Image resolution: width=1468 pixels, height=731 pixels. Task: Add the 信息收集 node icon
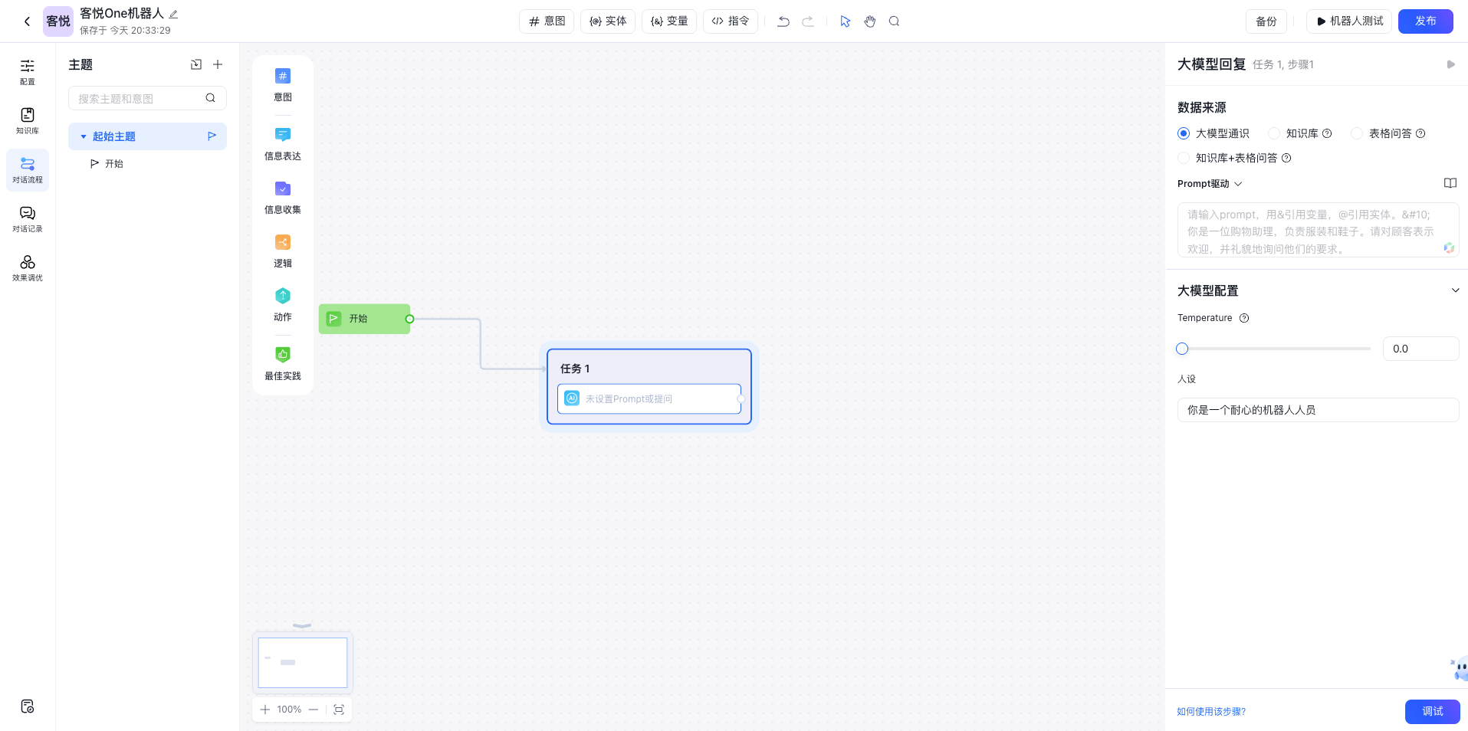[282, 189]
